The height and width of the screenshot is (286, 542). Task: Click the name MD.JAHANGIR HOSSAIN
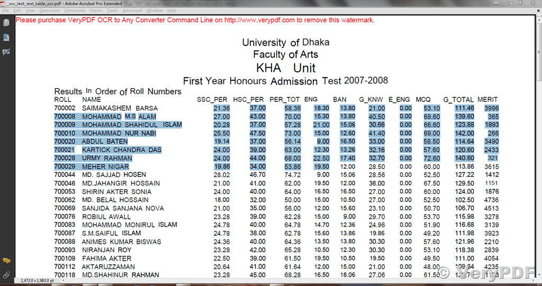[121, 183]
